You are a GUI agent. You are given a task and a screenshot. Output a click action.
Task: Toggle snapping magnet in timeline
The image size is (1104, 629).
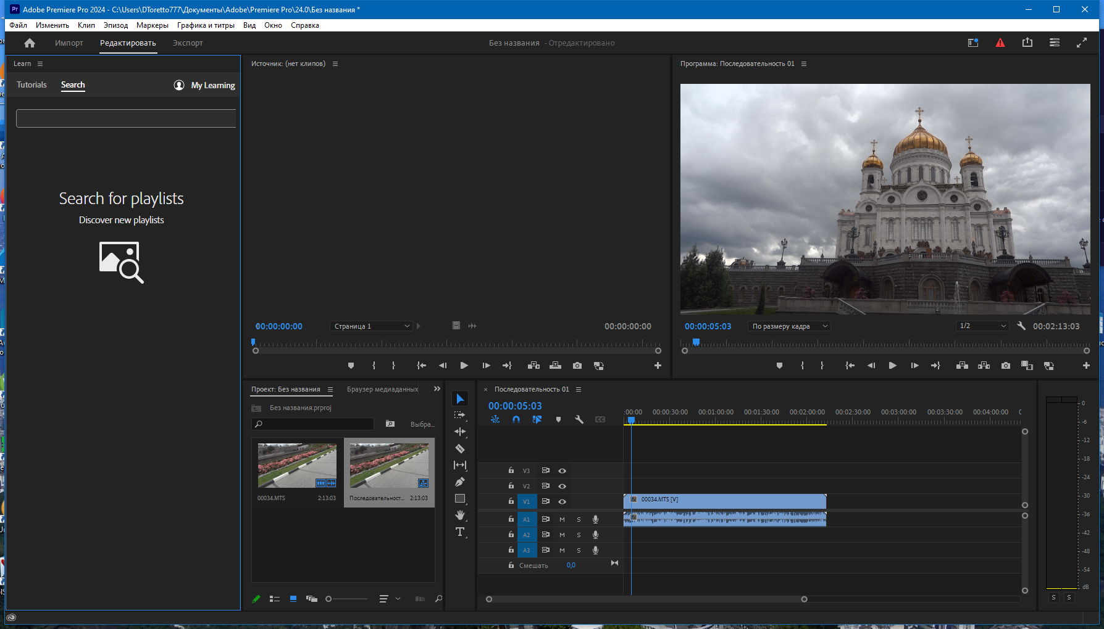(516, 419)
